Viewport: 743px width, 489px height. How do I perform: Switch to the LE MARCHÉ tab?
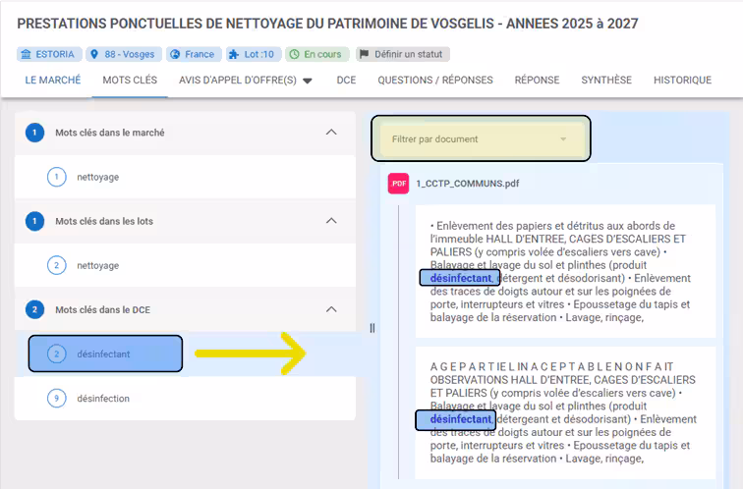point(53,81)
